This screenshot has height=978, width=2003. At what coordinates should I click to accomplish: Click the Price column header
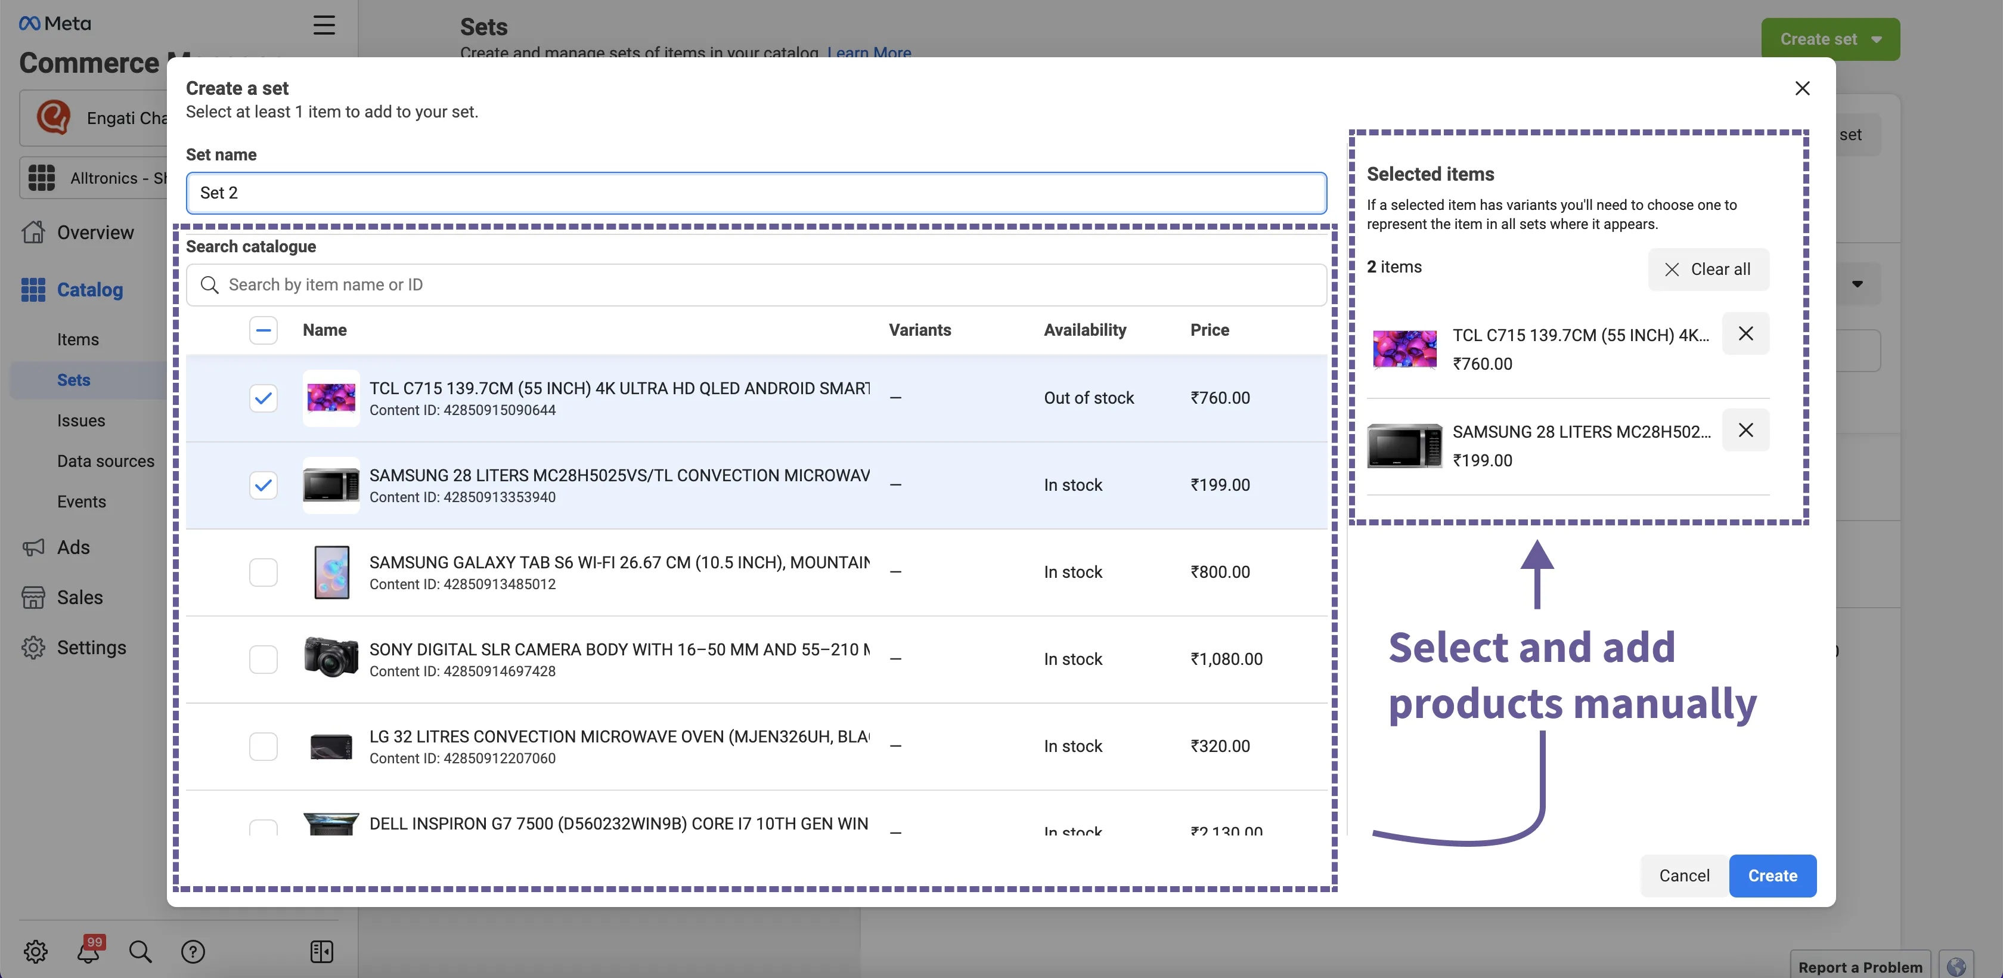1209,330
